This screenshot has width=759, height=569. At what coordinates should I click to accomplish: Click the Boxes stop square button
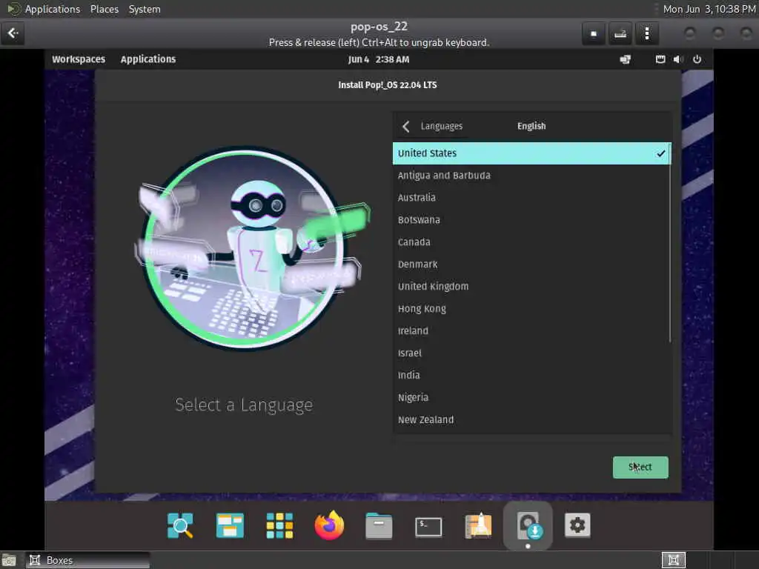pyautogui.click(x=594, y=34)
